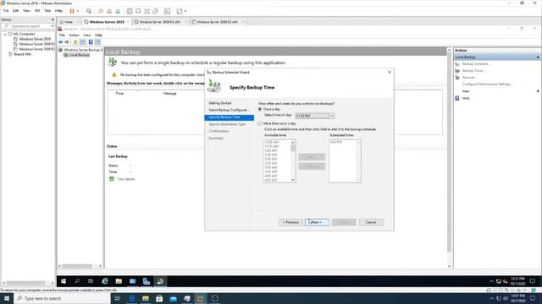Image resolution: width=542 pixels, height=304 pixels.
Task: Open guest Task View icon
Action: coord(91,281)
